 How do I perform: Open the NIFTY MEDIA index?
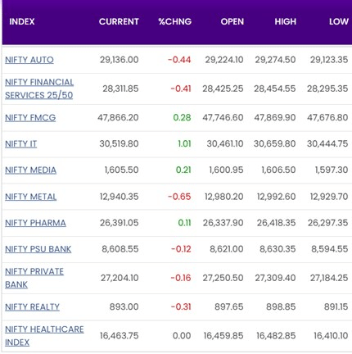[30, 170]
